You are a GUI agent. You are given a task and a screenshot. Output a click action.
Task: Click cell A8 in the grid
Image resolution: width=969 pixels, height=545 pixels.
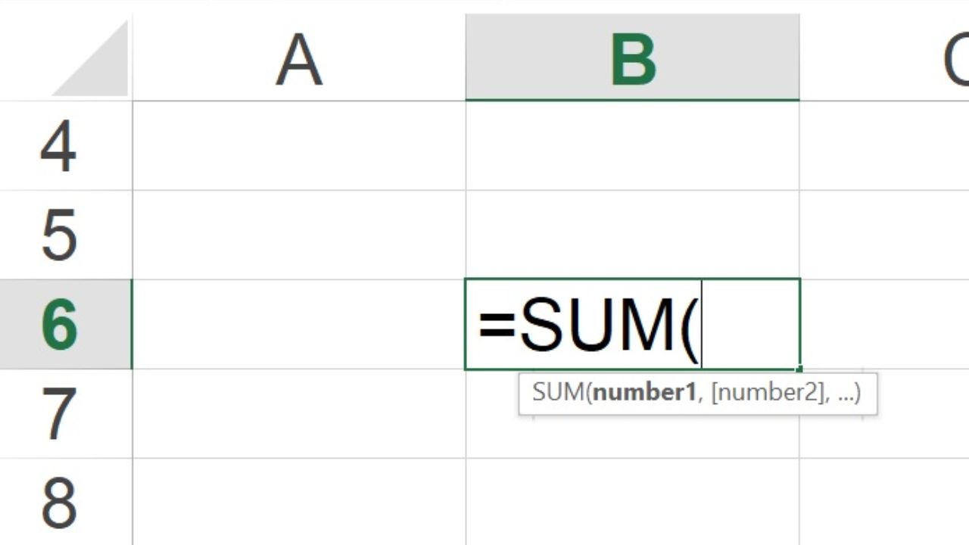click(299, 501)
